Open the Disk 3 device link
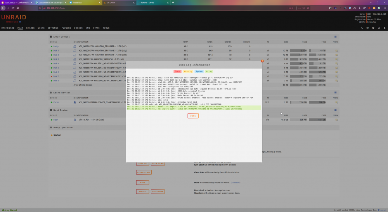Image resolution: width=388 pixels, height=212 pixels. click(x=56, y=59)
